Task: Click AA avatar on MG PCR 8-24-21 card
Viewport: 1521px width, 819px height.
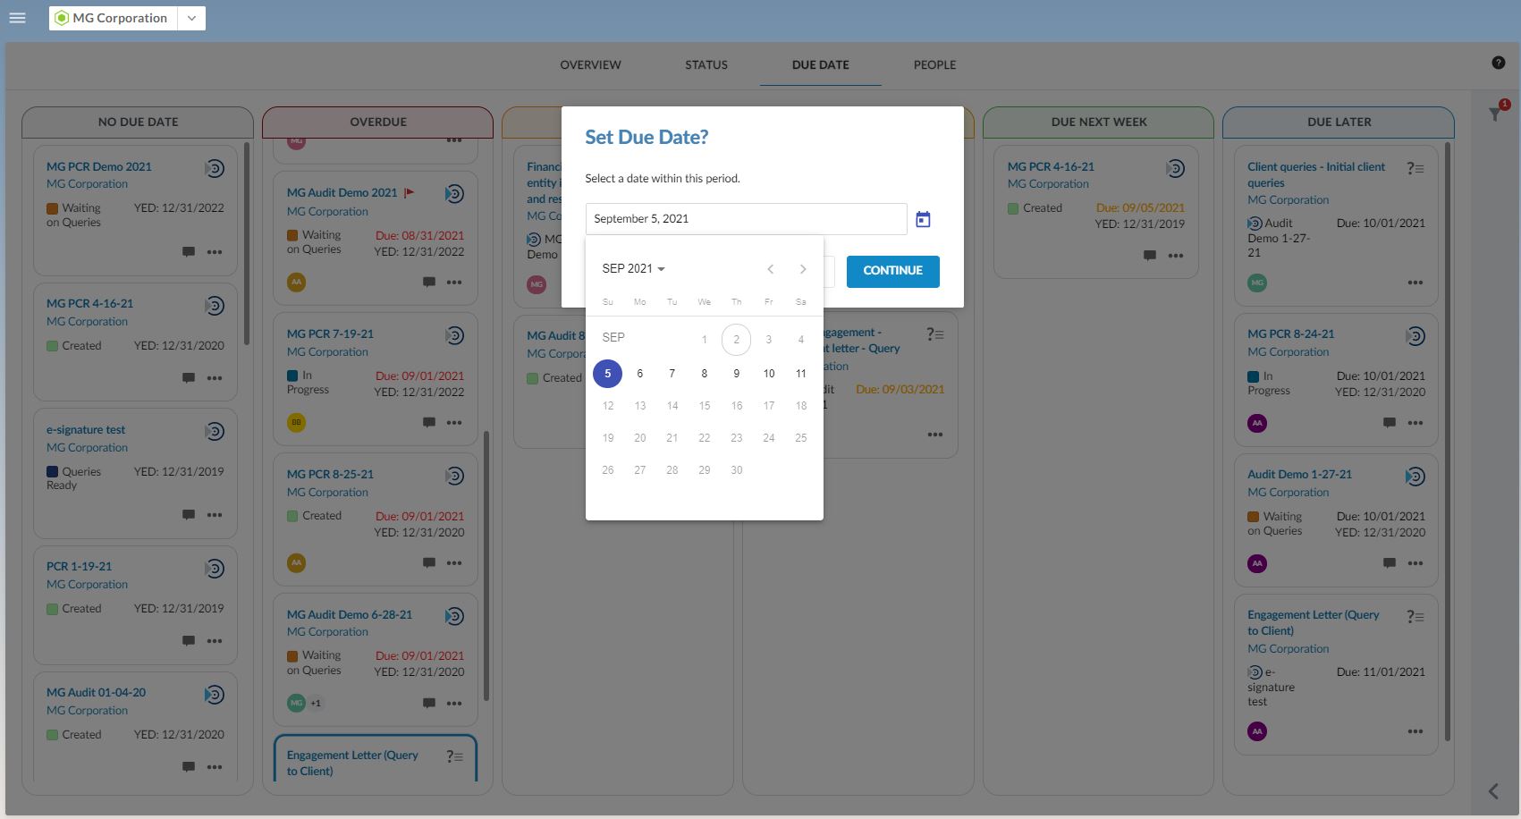Action: point(1257,423)
